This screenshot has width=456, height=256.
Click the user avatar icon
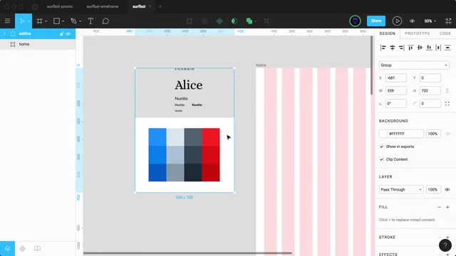[355, 21]
